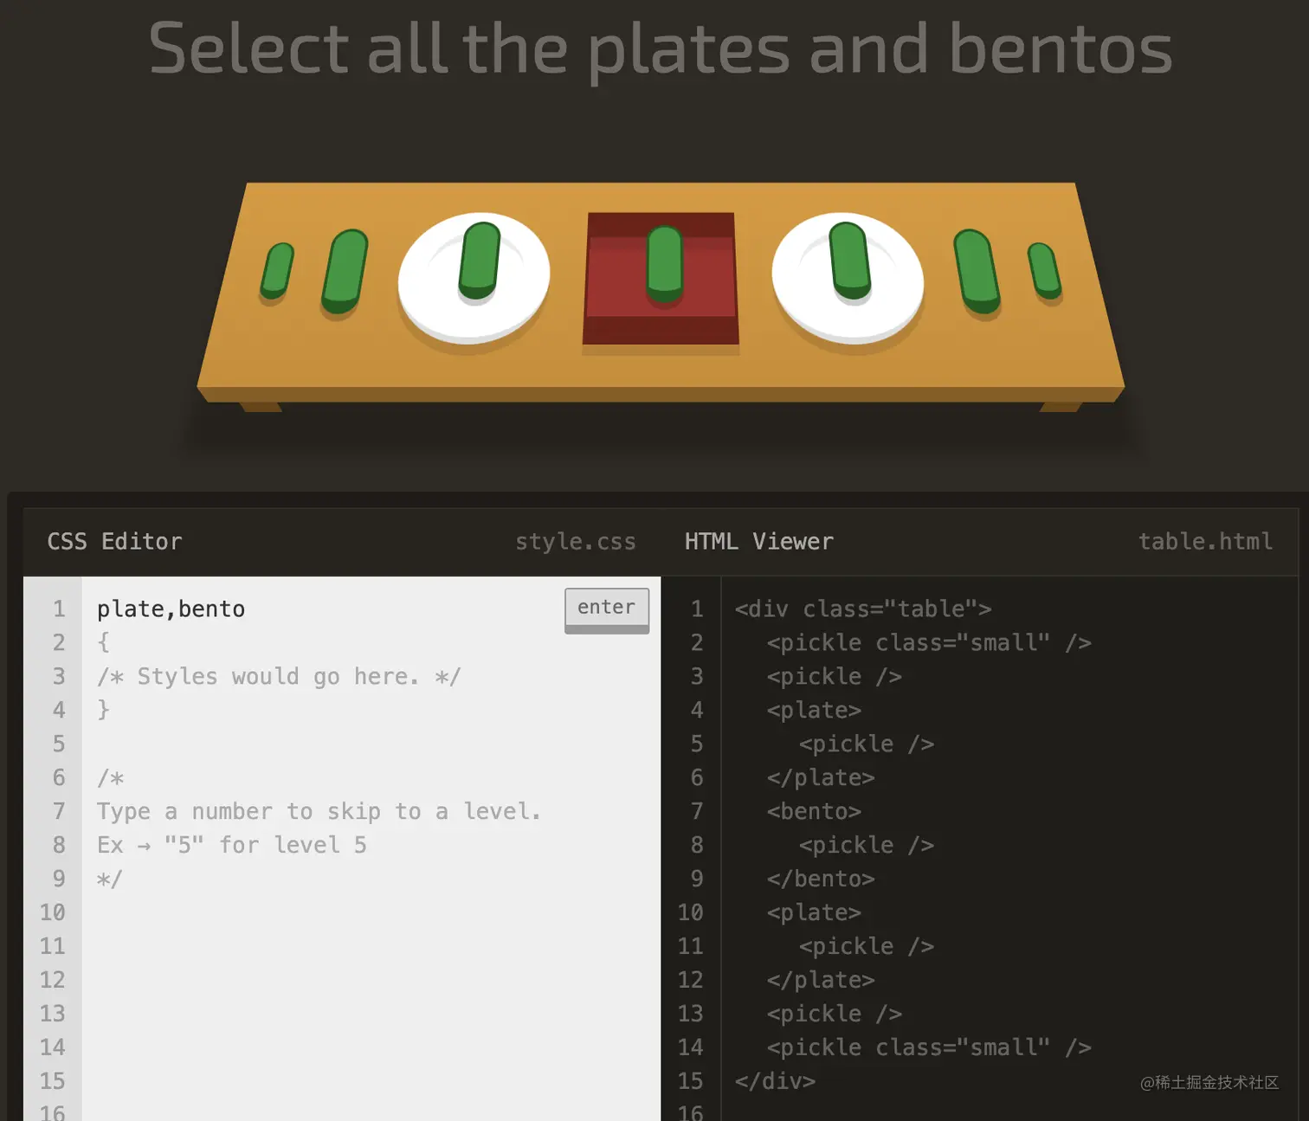Click the <pickle /> on HTML line 13
Viewport: 1309px width, 1121px height.
click(x=835, y=1014)
